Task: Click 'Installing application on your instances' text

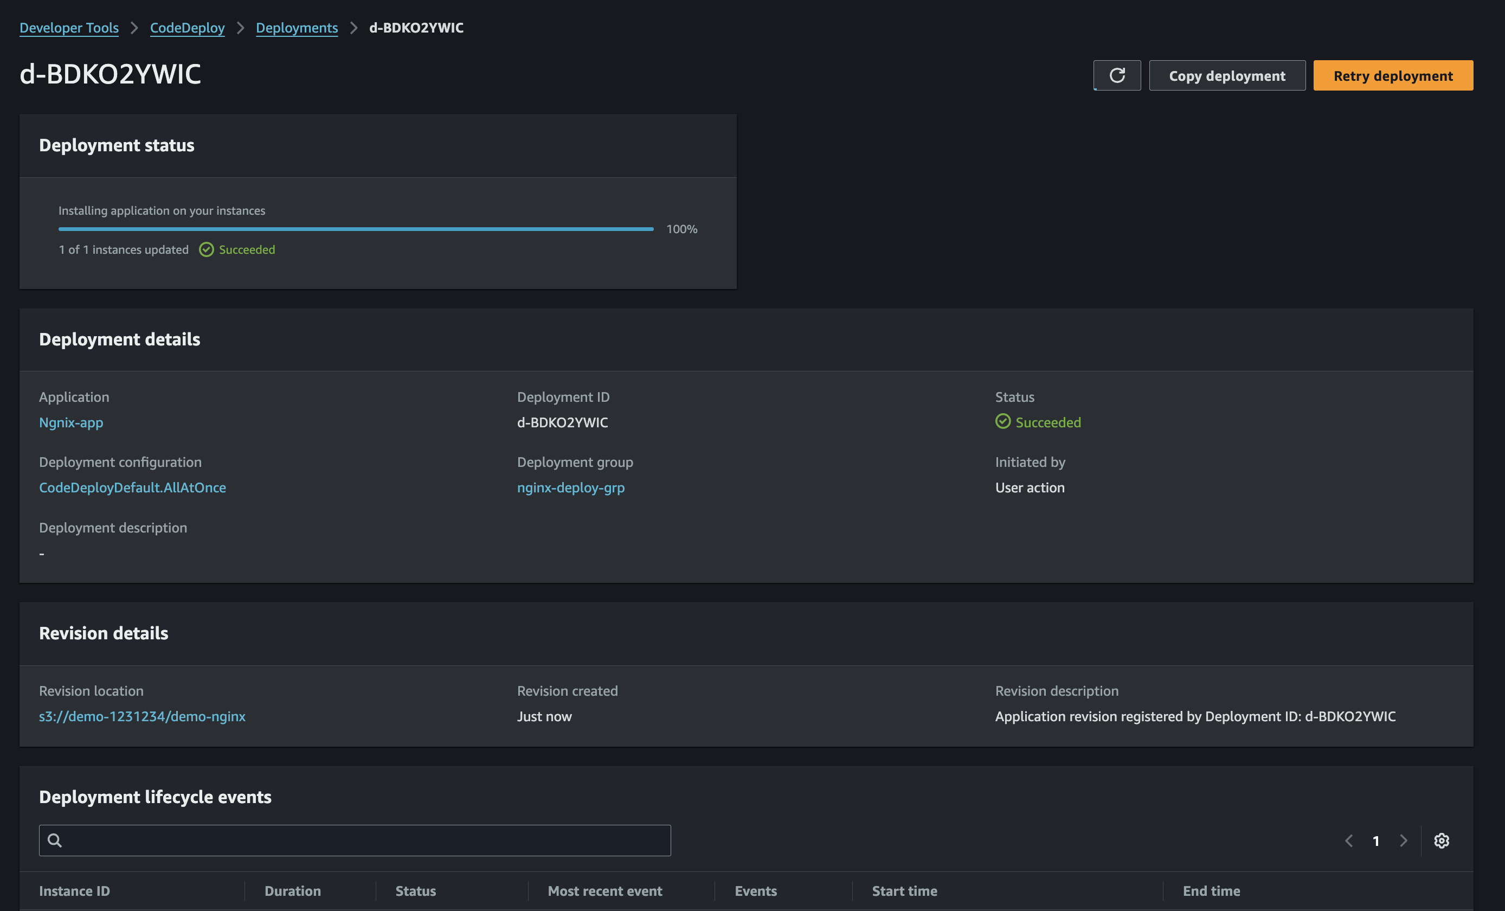Action: (x=162, y=210)
